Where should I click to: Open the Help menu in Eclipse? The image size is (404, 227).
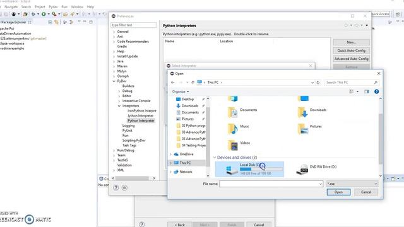90,7
